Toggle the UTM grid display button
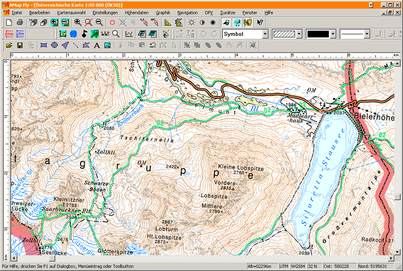This screenshot has width=403, height=271. tap(20, 34)
